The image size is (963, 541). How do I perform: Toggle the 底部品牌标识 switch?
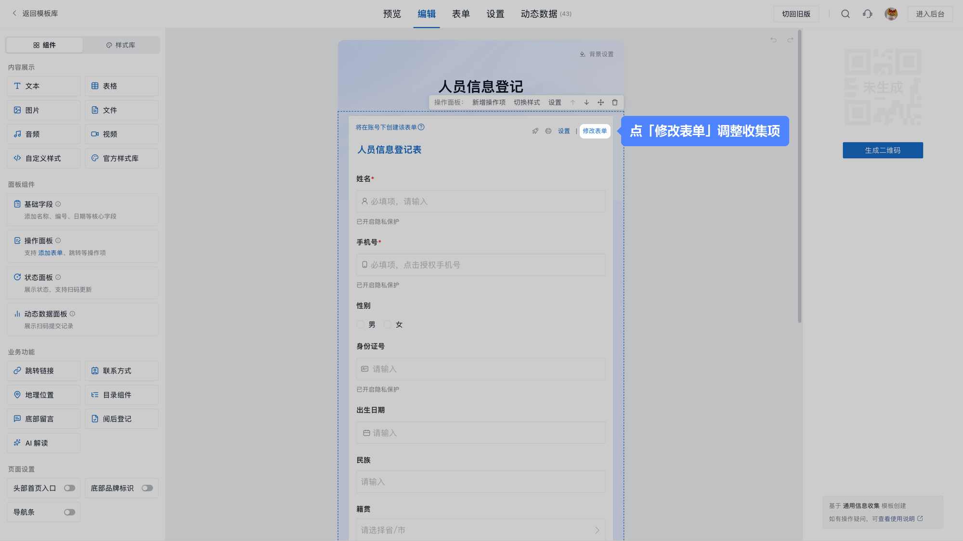point(147,488)
